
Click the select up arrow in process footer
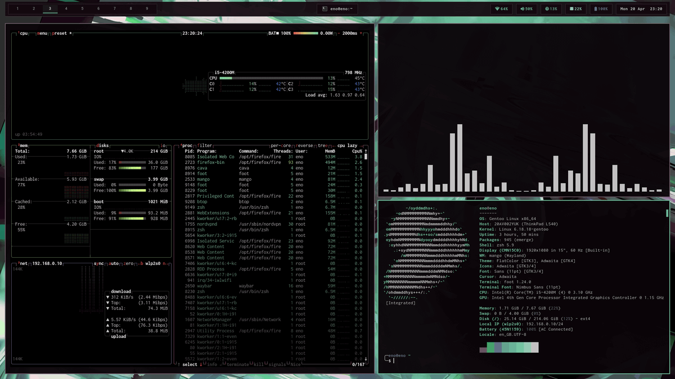(x=179, y=364)
